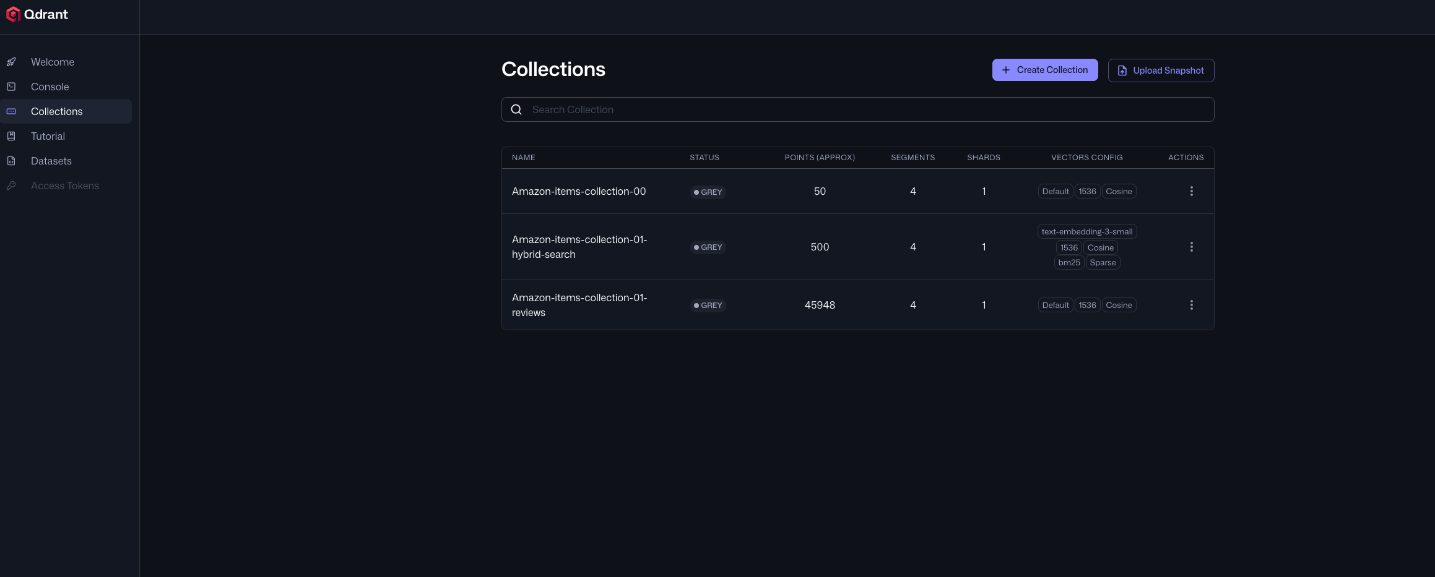Switch to the Datasets page
The width and height of the screenshot is (1435, 577).
(x=51, y=161)
